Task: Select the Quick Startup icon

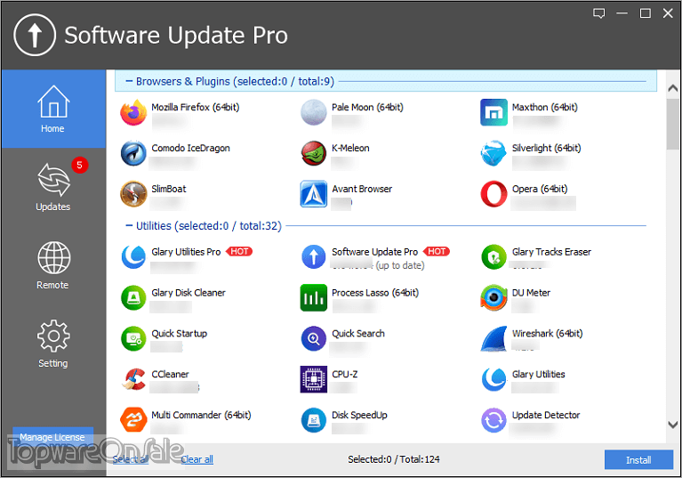Action: click(133, 338)
